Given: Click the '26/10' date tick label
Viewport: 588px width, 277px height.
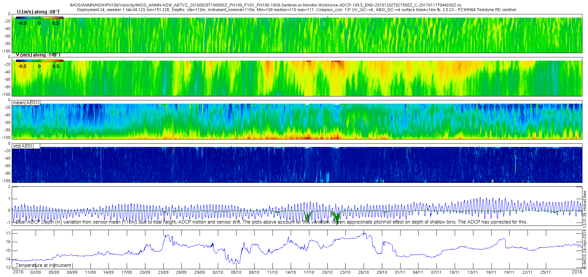Looking at the screenshot, I should tap(364, 272).
